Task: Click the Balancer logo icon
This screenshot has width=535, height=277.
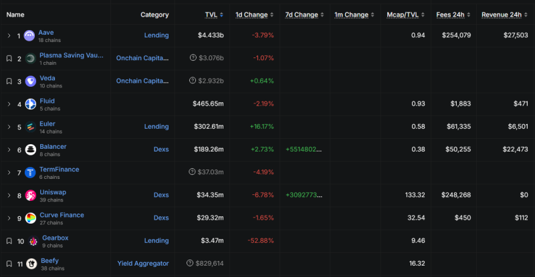Action: (x=30, y=150)
